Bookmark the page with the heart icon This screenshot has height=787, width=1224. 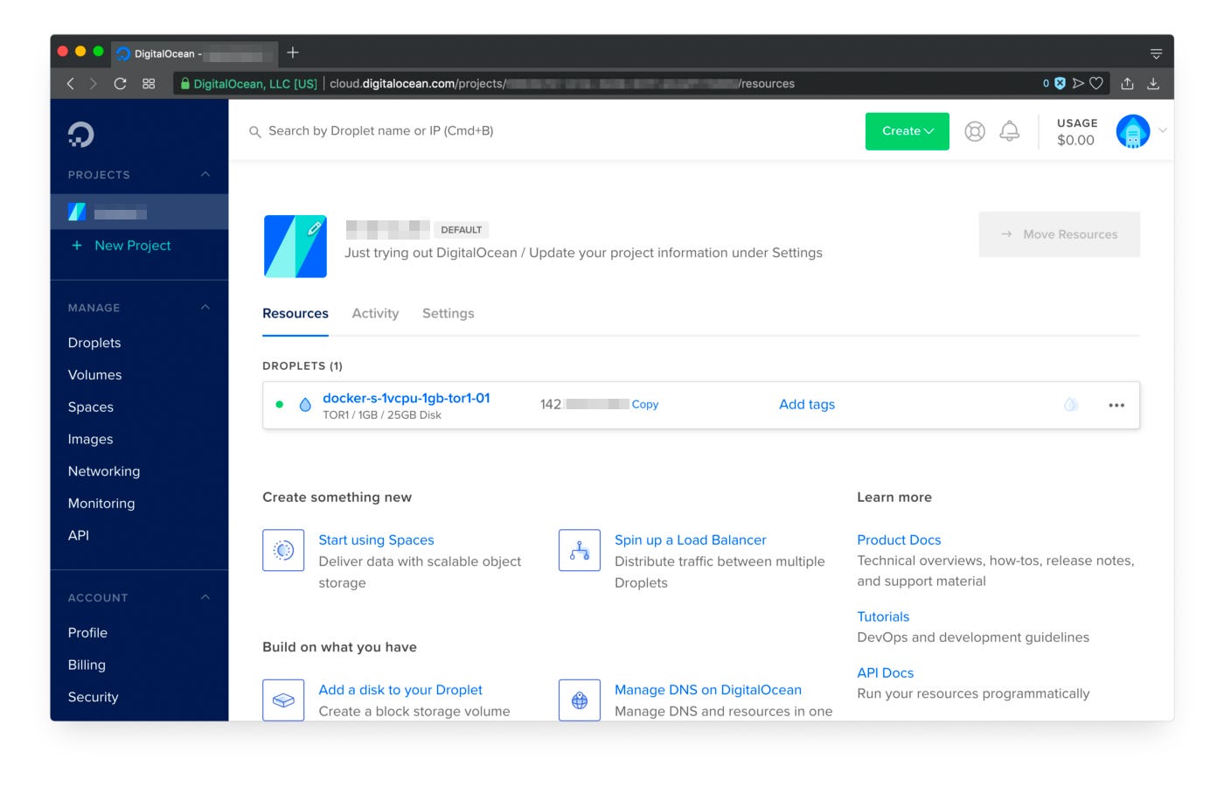tap(1096, 83)
